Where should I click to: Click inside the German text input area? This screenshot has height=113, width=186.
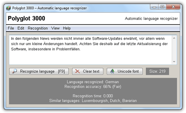91,50
